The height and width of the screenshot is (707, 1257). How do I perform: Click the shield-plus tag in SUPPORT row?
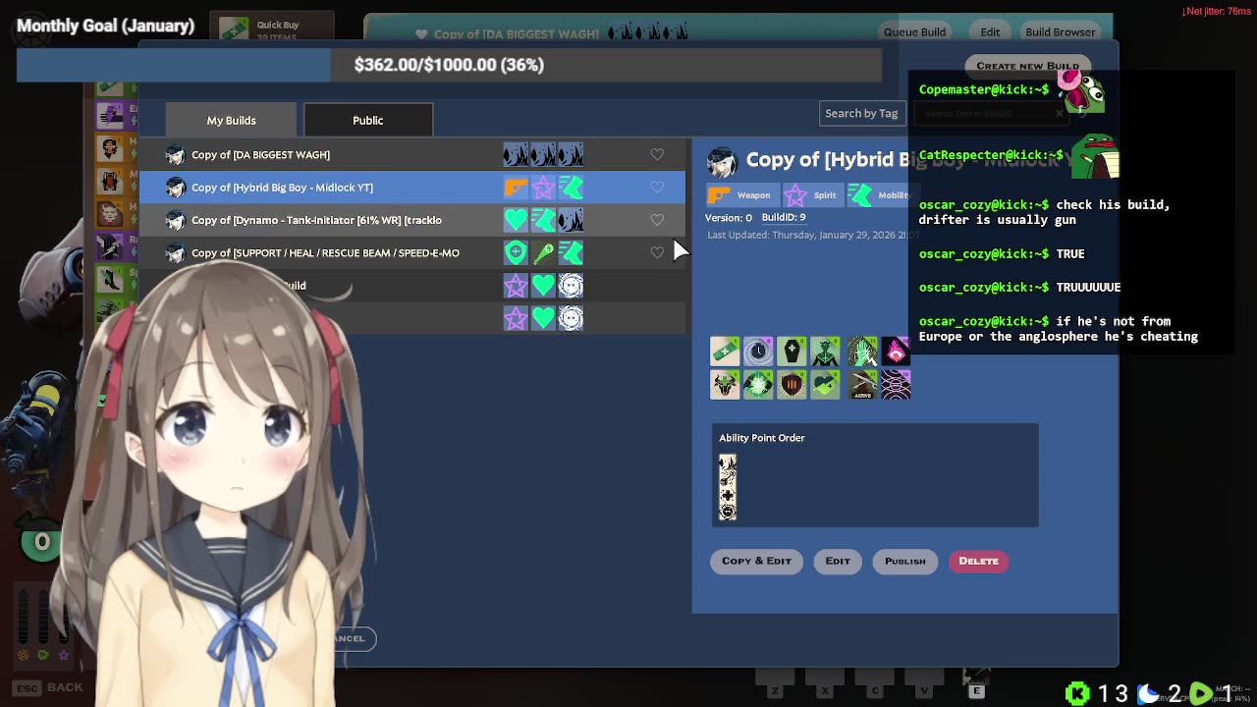(516, 252)
